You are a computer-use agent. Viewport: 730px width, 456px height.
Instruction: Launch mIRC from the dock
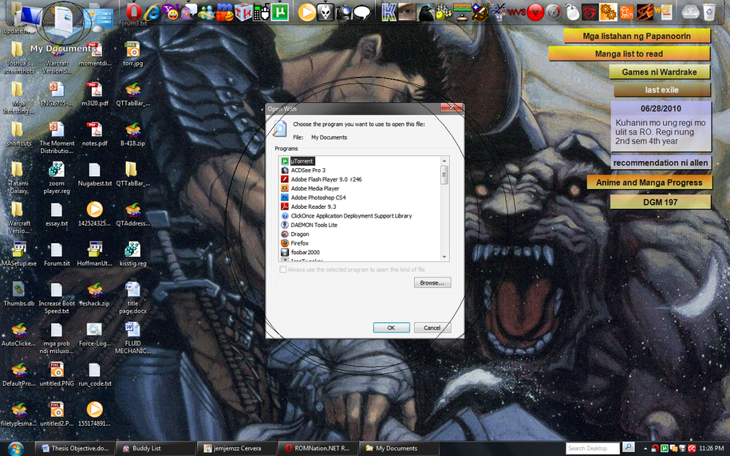coord(224,13)
